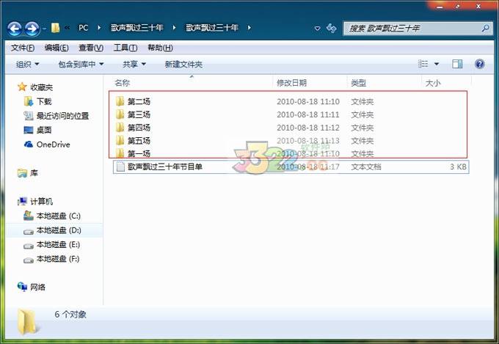Screen dimensions: 499x344
Task: Open recent pages dropdown beside Forward arrow
Action: coord(44,29)
